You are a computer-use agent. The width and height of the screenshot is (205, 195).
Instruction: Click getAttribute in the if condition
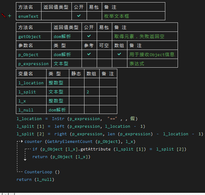tap(95, 149)
